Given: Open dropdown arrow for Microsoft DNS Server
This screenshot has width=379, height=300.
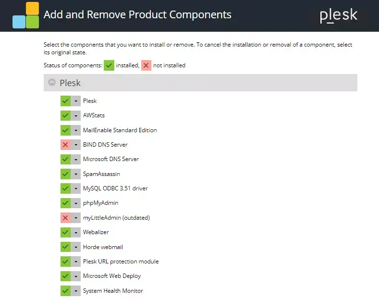Looking at the screenshot, I should point(76,159).
